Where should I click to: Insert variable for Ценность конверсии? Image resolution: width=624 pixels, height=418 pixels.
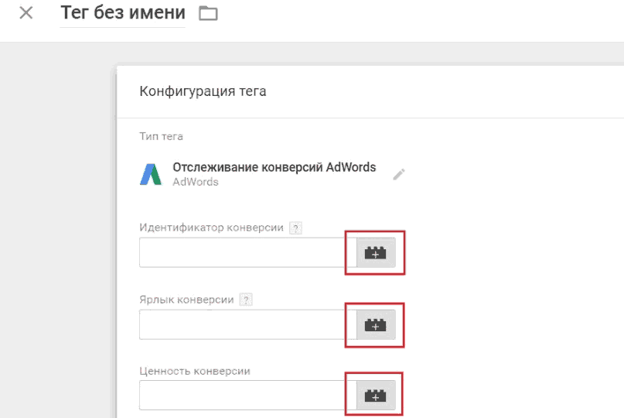376,396
